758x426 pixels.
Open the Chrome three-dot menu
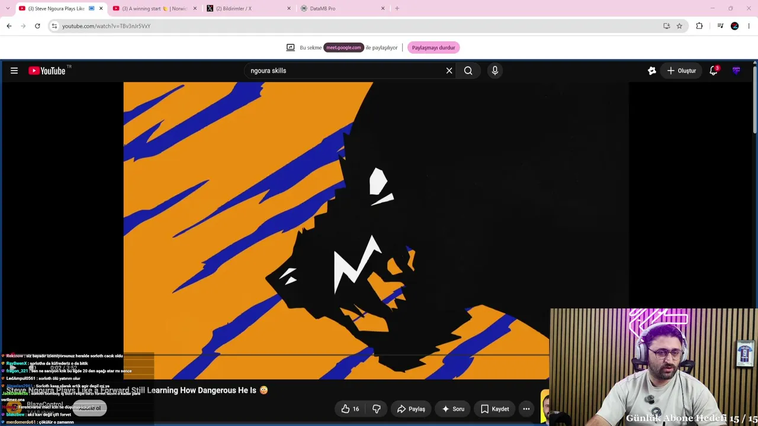(749, 26)
